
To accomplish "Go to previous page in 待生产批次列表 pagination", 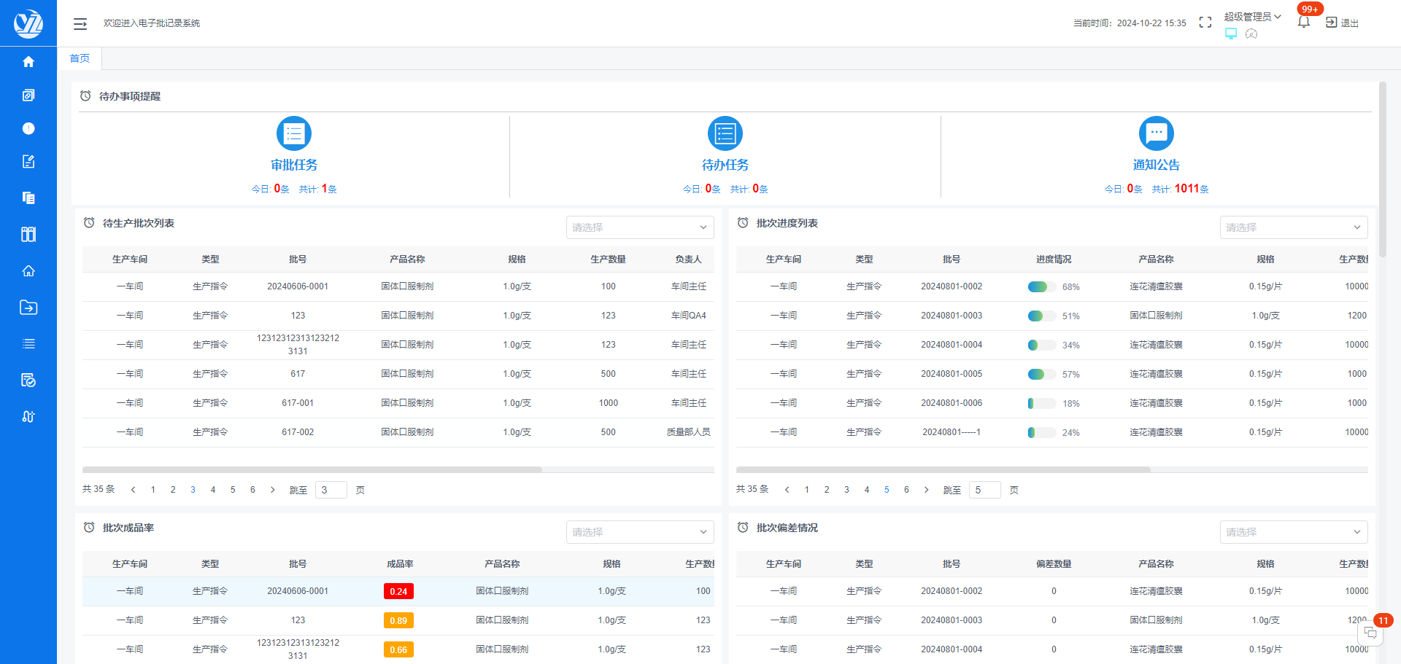I will click(133, 490).
